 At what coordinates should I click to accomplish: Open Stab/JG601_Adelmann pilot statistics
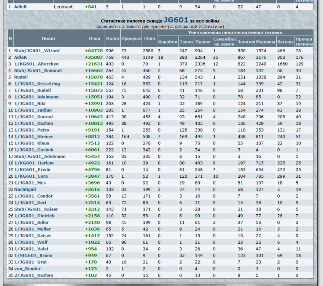click(x=40, y=156)
